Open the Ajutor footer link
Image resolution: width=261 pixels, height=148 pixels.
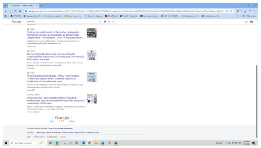click(29, 137)
